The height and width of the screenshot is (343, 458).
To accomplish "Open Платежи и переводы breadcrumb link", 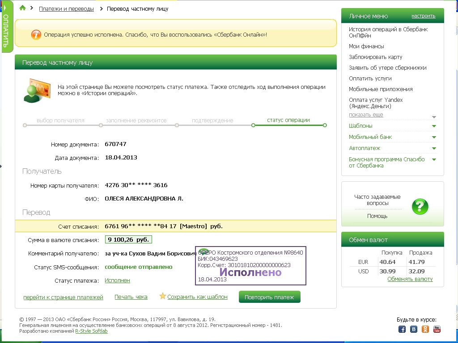I will tap(66, 9).
